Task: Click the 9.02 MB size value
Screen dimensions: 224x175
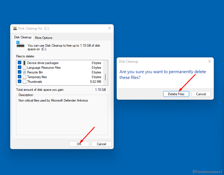Action: point(95,82)
